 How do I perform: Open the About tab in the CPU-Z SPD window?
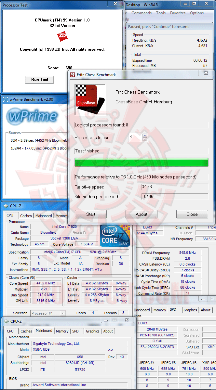point(206,310)
